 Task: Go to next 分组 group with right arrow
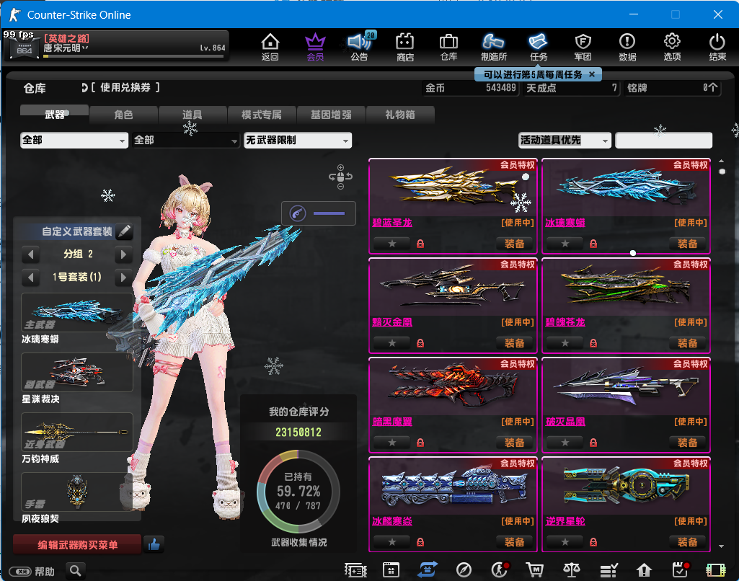(124, 254)
